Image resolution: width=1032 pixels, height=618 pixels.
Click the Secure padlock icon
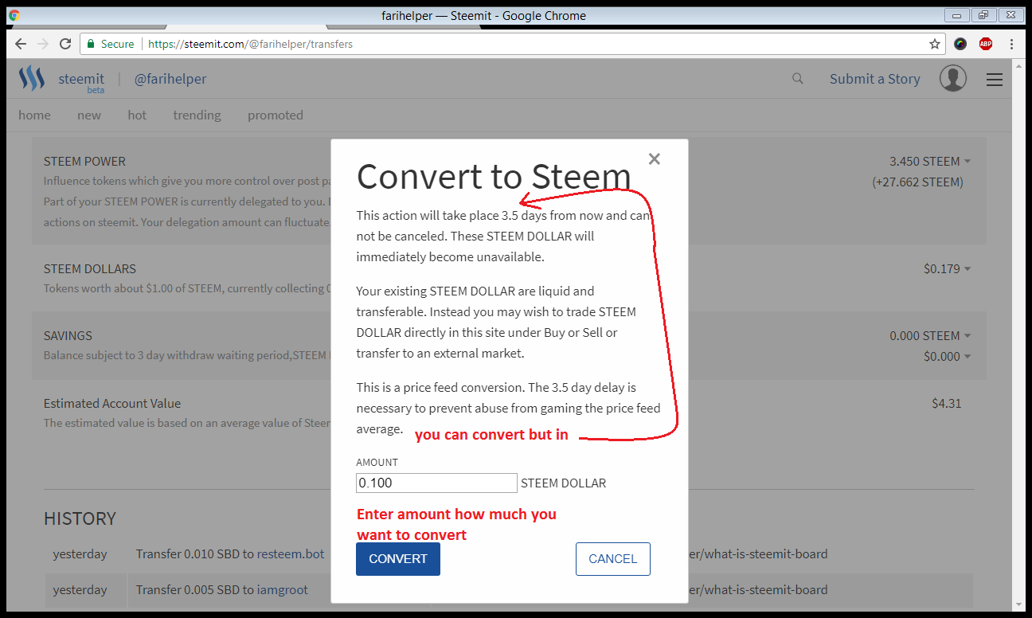(91, 44)
